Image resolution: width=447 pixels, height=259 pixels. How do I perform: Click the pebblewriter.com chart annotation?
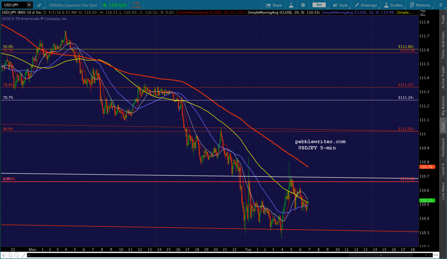point(320,141)
